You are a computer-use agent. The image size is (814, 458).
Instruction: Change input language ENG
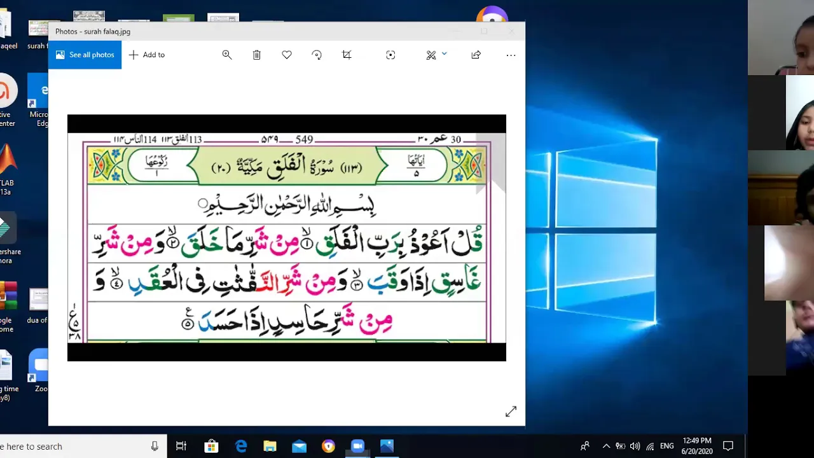click(x=666, y=447)
